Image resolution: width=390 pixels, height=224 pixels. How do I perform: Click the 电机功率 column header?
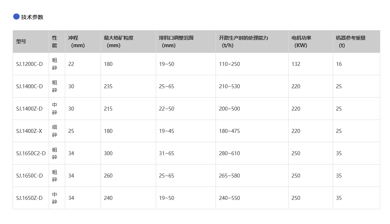tap(301, 38)
